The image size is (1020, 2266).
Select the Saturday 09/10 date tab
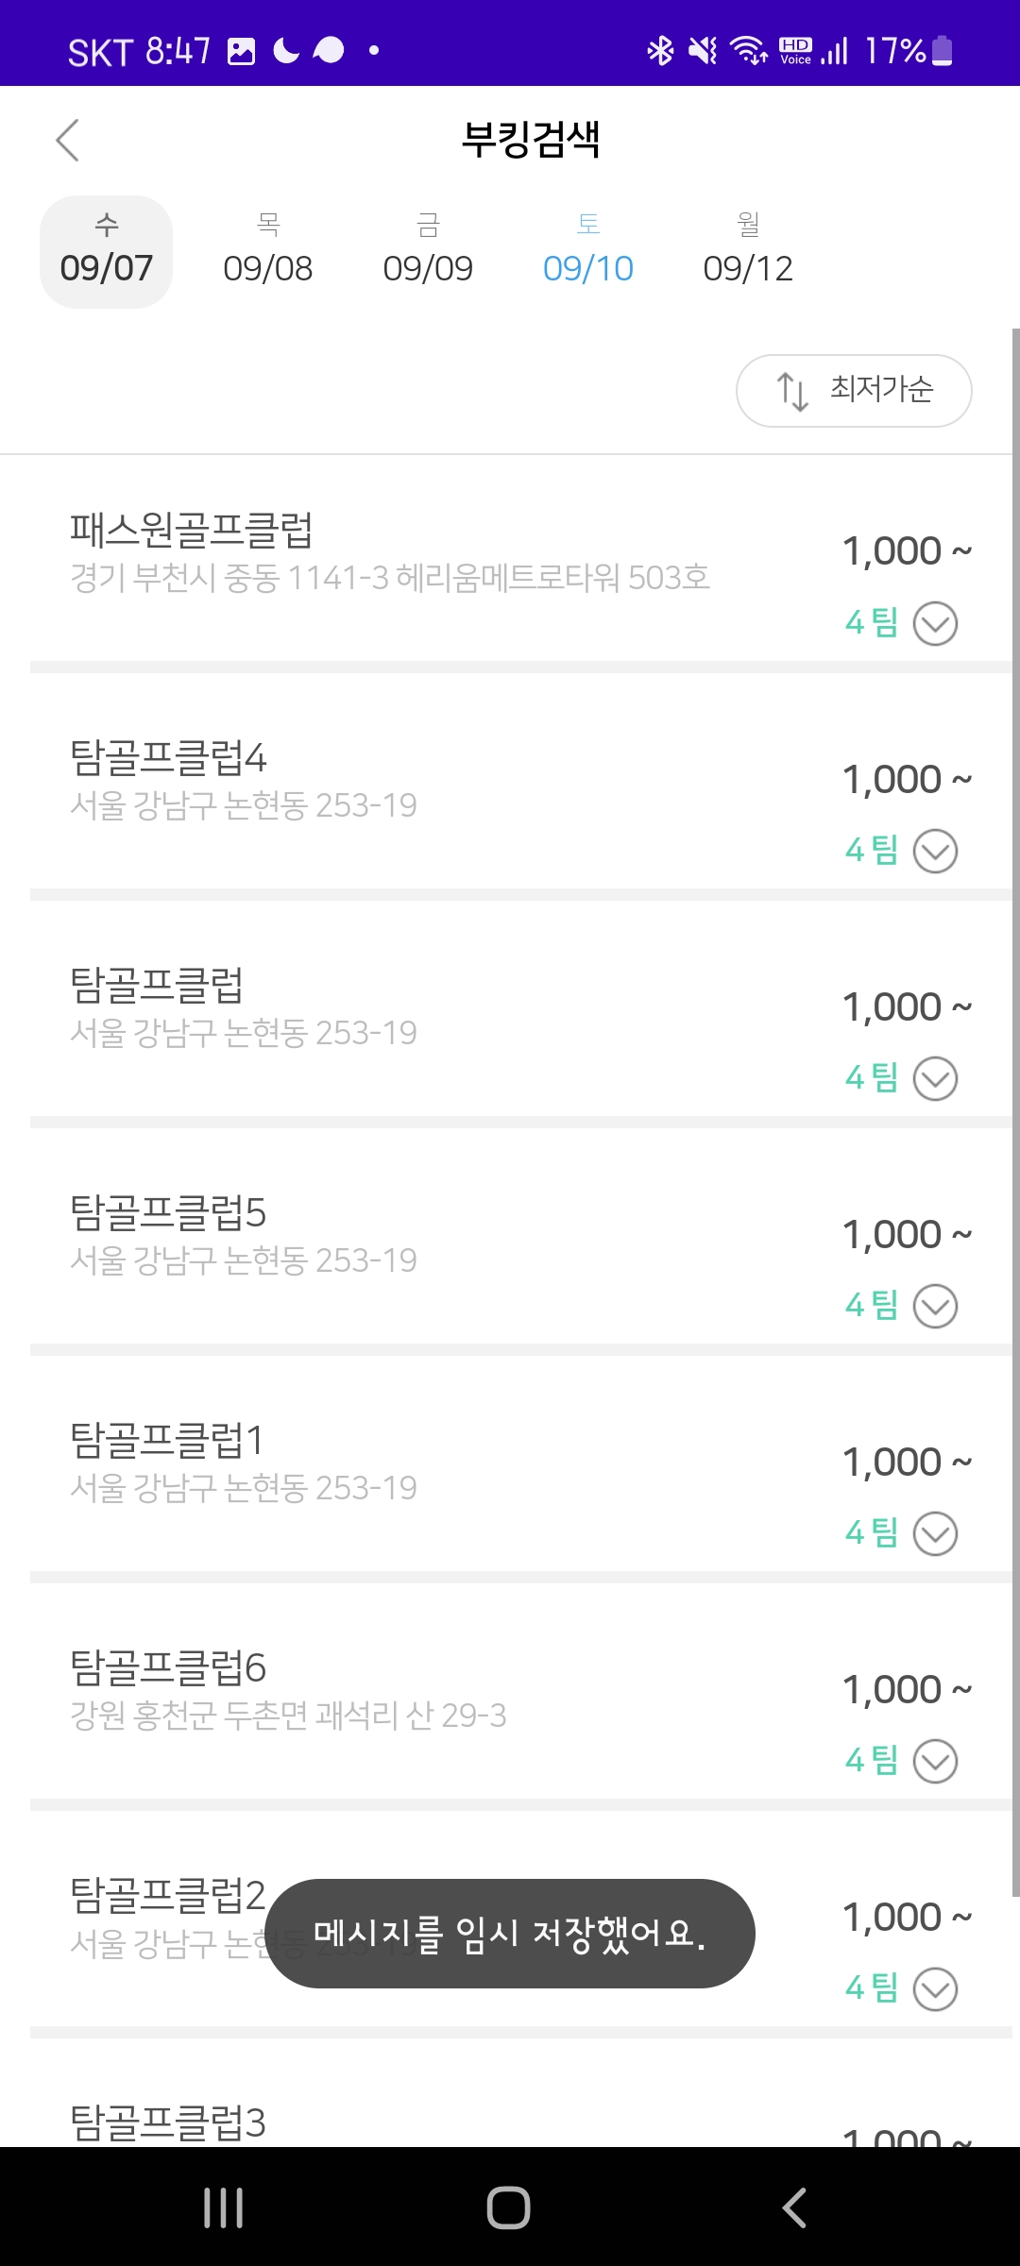coord(587,251)
